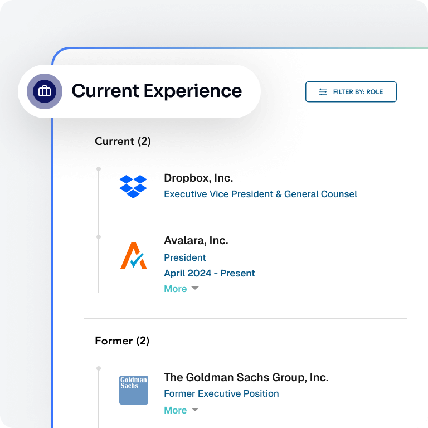428x428 pixels.
Task: Click the Goldman Sachs logo
Action: click(134, 390)
